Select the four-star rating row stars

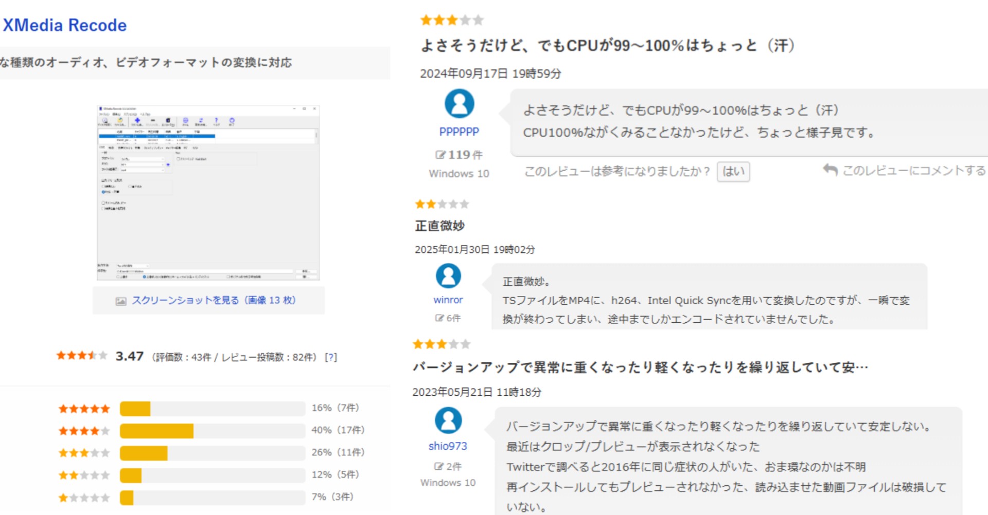pyautogui.click(x=84, y=431)
